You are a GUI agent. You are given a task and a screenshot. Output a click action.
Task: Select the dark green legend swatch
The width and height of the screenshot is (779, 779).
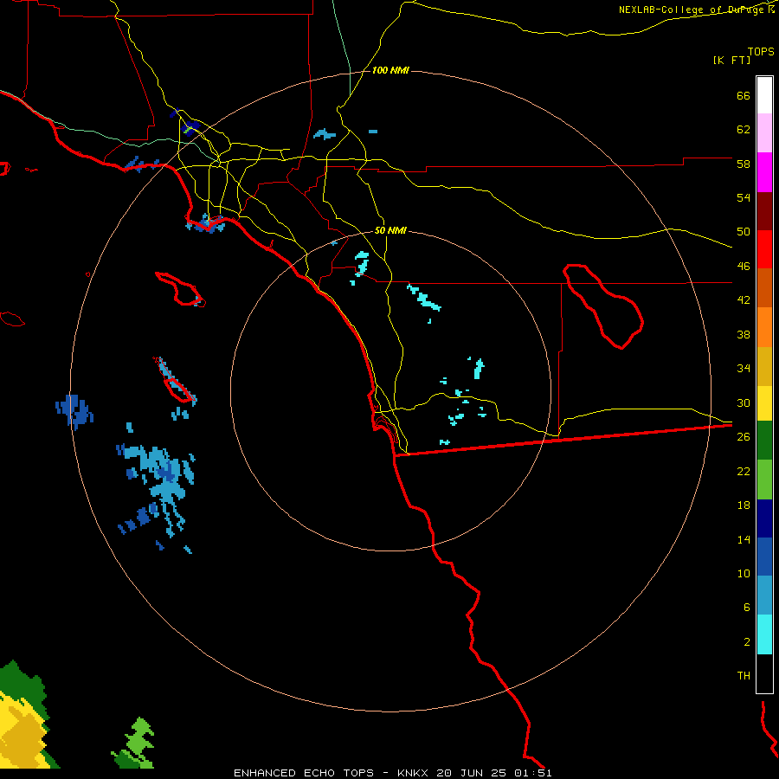764,441
